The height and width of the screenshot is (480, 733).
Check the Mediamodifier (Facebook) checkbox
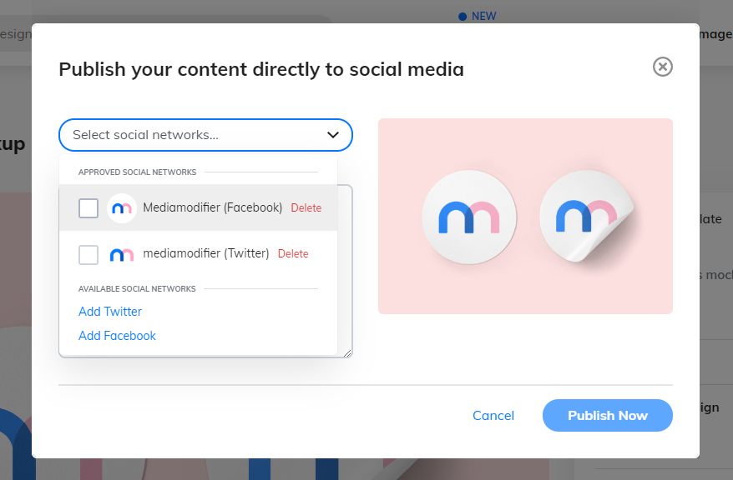(x=88, y=208)
